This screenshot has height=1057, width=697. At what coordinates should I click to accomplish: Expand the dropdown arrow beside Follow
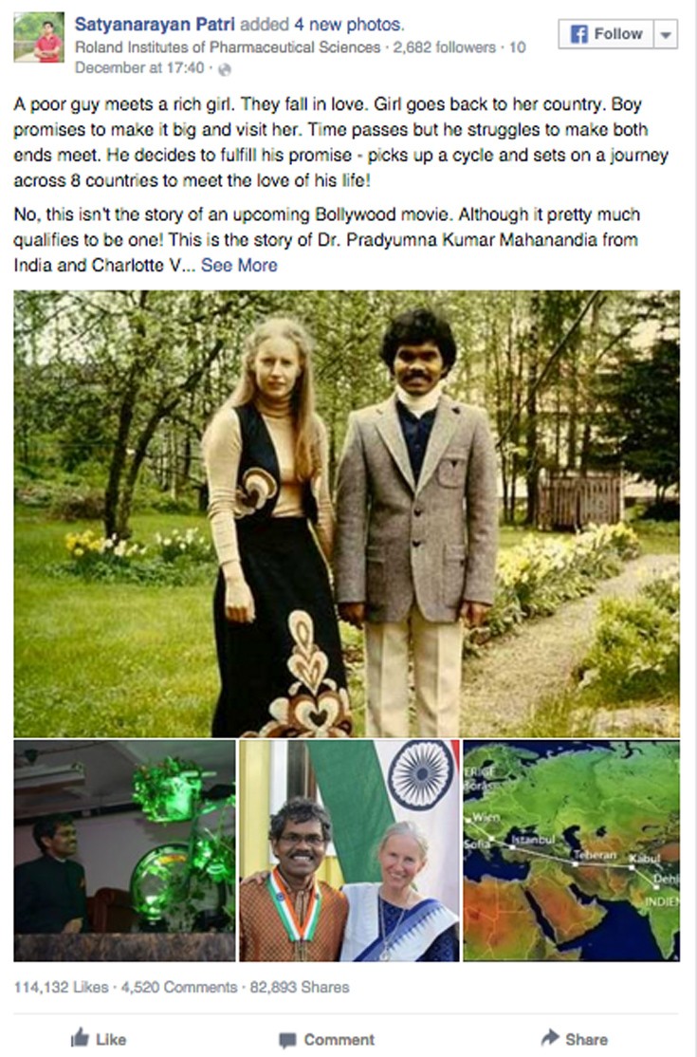coord(666,34)
